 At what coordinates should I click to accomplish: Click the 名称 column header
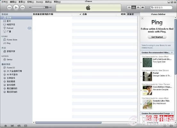85,14
